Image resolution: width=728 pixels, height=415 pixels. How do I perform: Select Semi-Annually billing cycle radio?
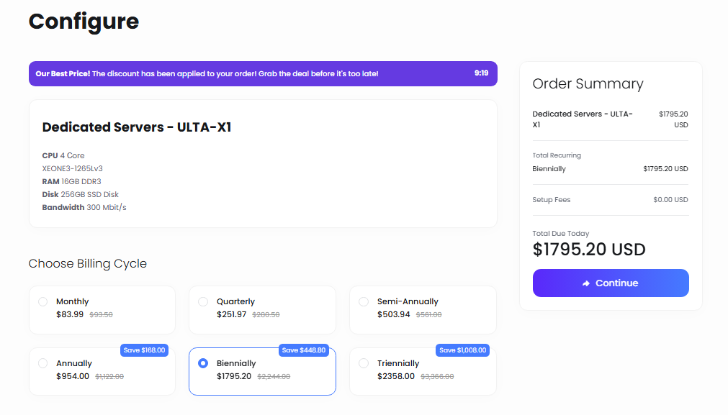364,301
